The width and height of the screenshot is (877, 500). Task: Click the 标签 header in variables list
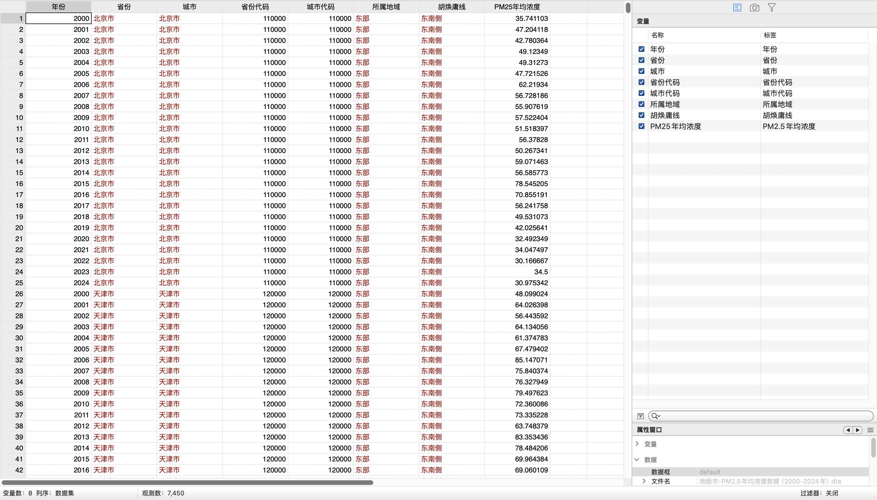(770, 35)
